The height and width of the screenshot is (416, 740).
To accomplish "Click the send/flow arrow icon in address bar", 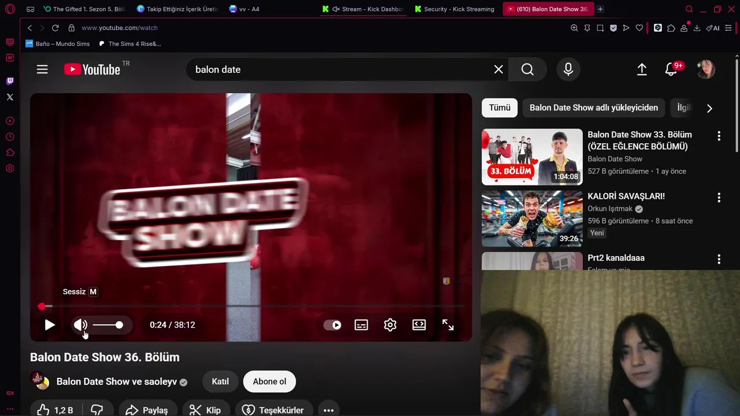I will click(x=626, y=28).
